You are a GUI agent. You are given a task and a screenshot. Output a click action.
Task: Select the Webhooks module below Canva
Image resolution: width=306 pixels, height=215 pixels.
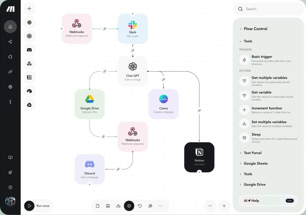133,137
